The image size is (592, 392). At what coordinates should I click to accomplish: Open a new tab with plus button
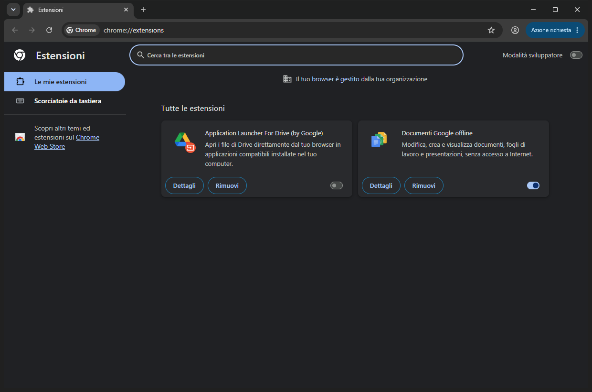[x=143, y=10]
